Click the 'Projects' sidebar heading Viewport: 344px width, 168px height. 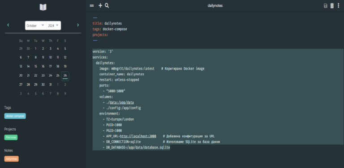(x=10, y=129)
